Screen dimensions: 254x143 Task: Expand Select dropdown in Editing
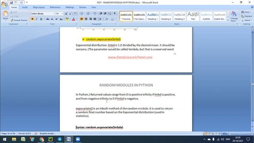tap(246, 20)
